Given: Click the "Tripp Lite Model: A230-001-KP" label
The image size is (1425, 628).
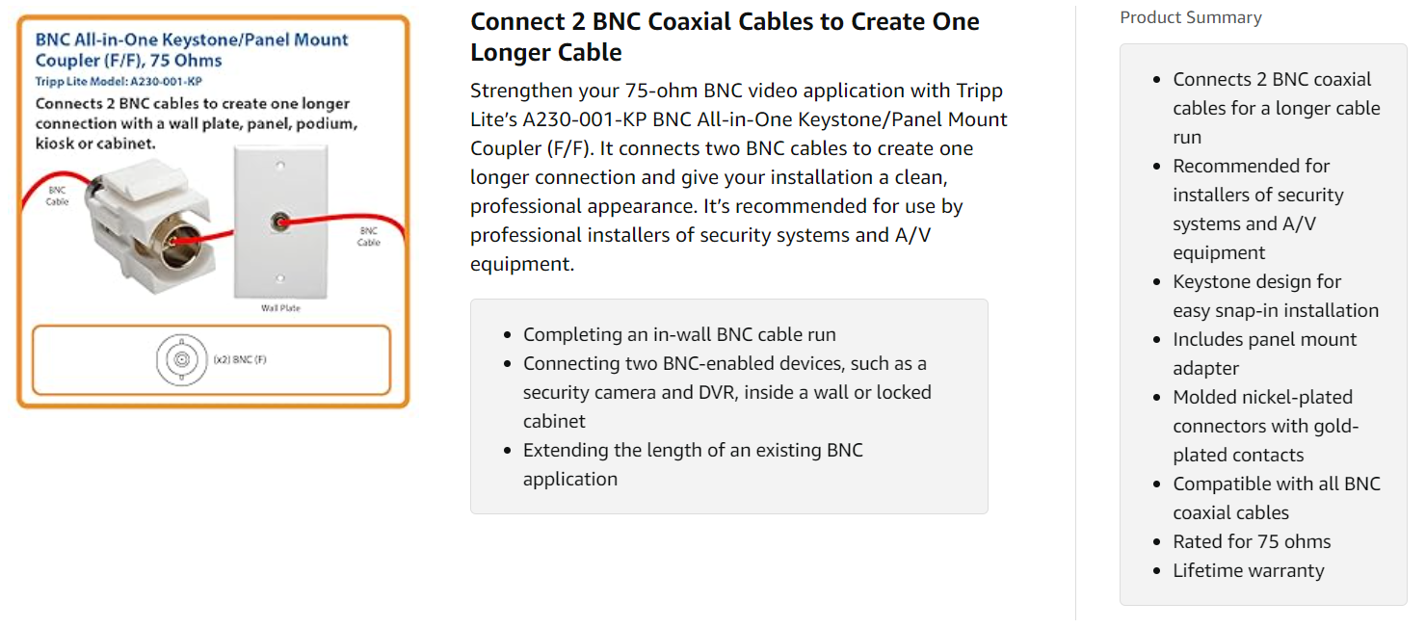Looking at the screenshot, I should coord(119,82).
